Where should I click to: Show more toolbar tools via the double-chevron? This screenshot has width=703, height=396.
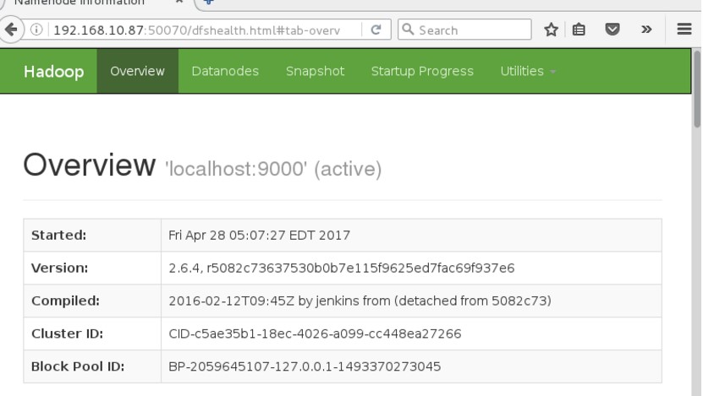point(646,30)
